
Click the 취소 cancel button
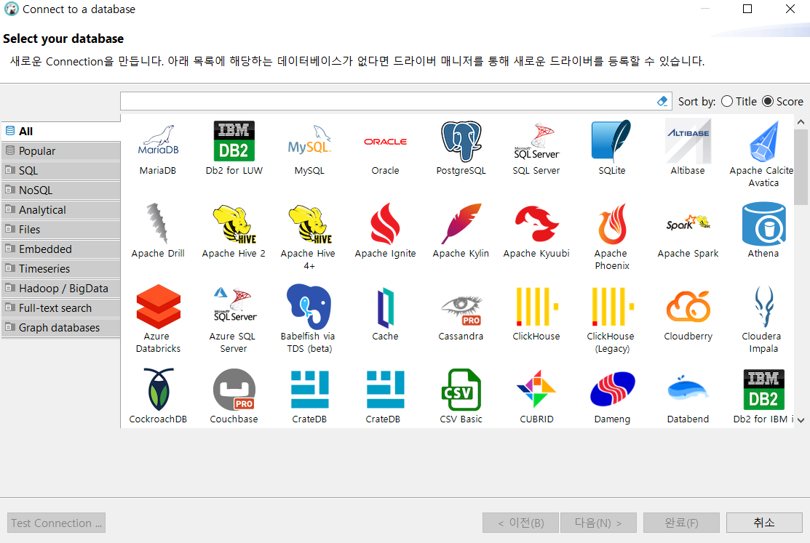(764, 523)
